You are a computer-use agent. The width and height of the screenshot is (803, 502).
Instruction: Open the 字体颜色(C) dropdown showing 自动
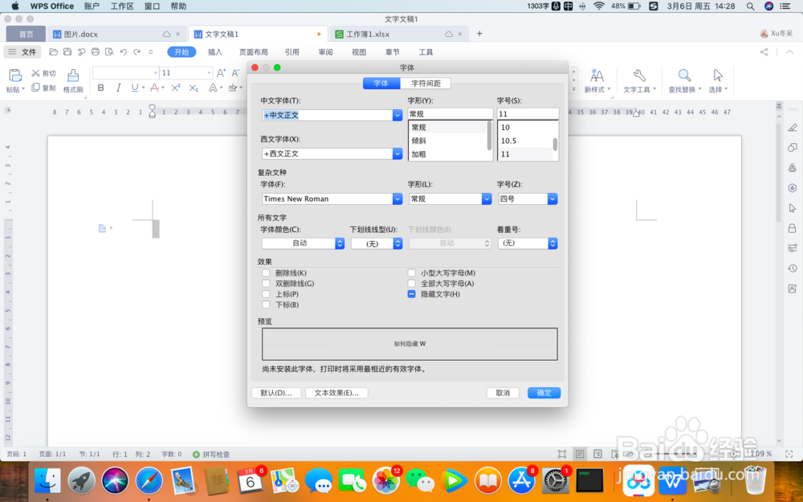tap(339, 243)
